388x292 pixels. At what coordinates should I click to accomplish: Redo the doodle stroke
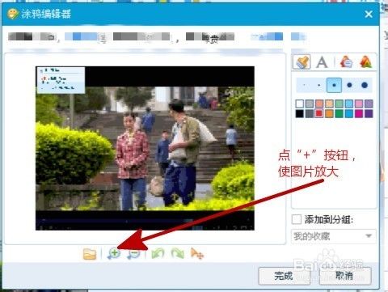(178, 254)
